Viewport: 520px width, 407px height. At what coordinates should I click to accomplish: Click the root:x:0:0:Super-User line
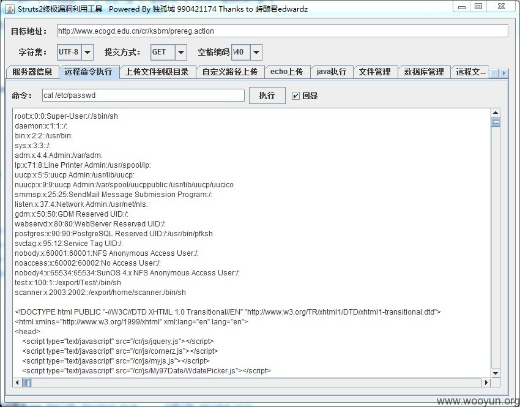[x=66, y=116]
